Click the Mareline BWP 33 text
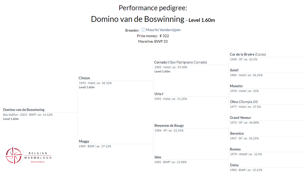 [153, 41]
